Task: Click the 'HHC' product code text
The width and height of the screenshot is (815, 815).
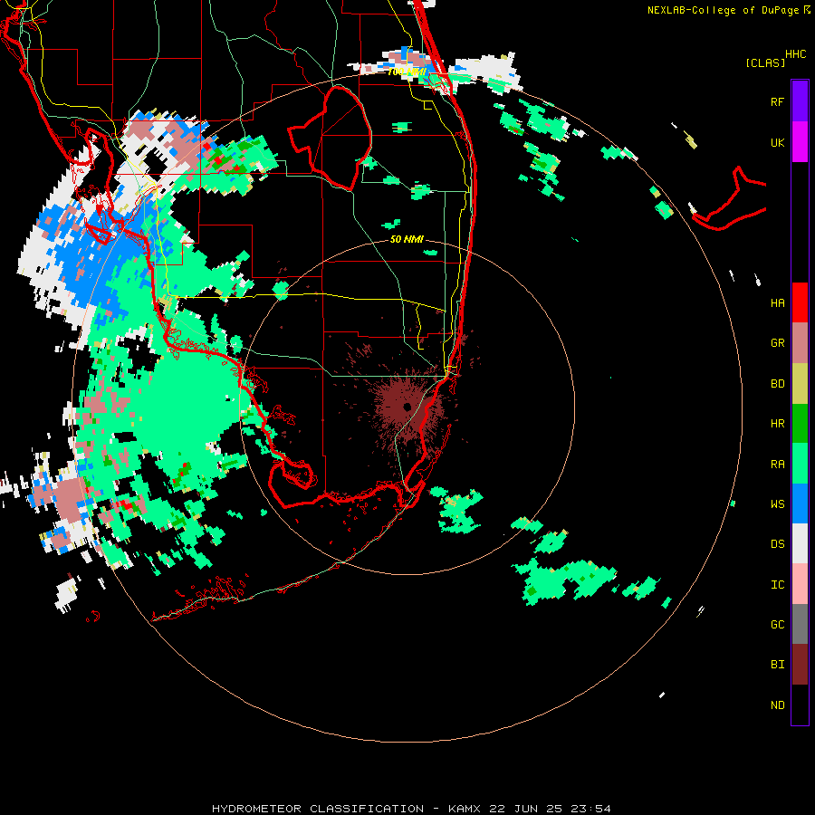Action: 795,54
